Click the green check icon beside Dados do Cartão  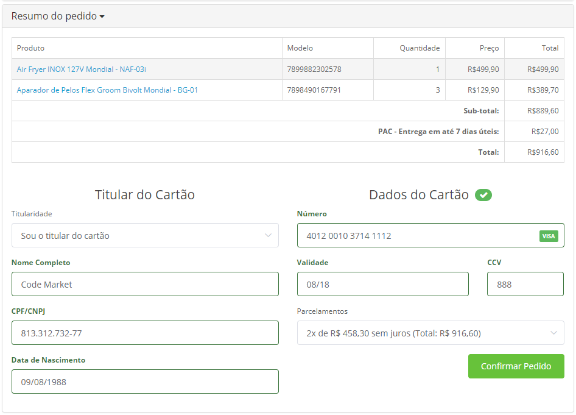click(483, 195)
